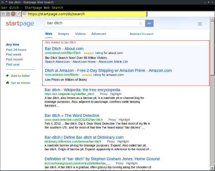Minimize the browser window

(205, 2)
